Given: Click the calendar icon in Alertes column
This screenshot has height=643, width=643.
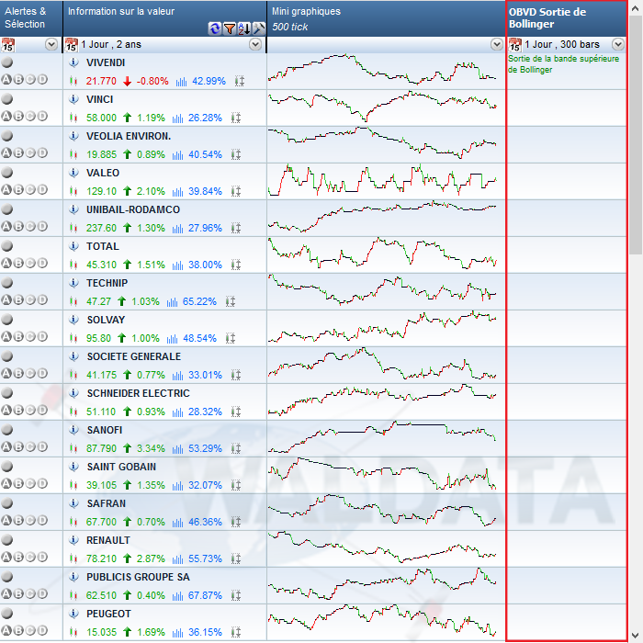Looking at the screenshot, I should [x=7, y=45].
